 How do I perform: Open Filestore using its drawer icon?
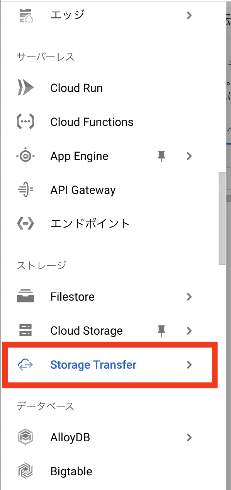click(25, 296)
